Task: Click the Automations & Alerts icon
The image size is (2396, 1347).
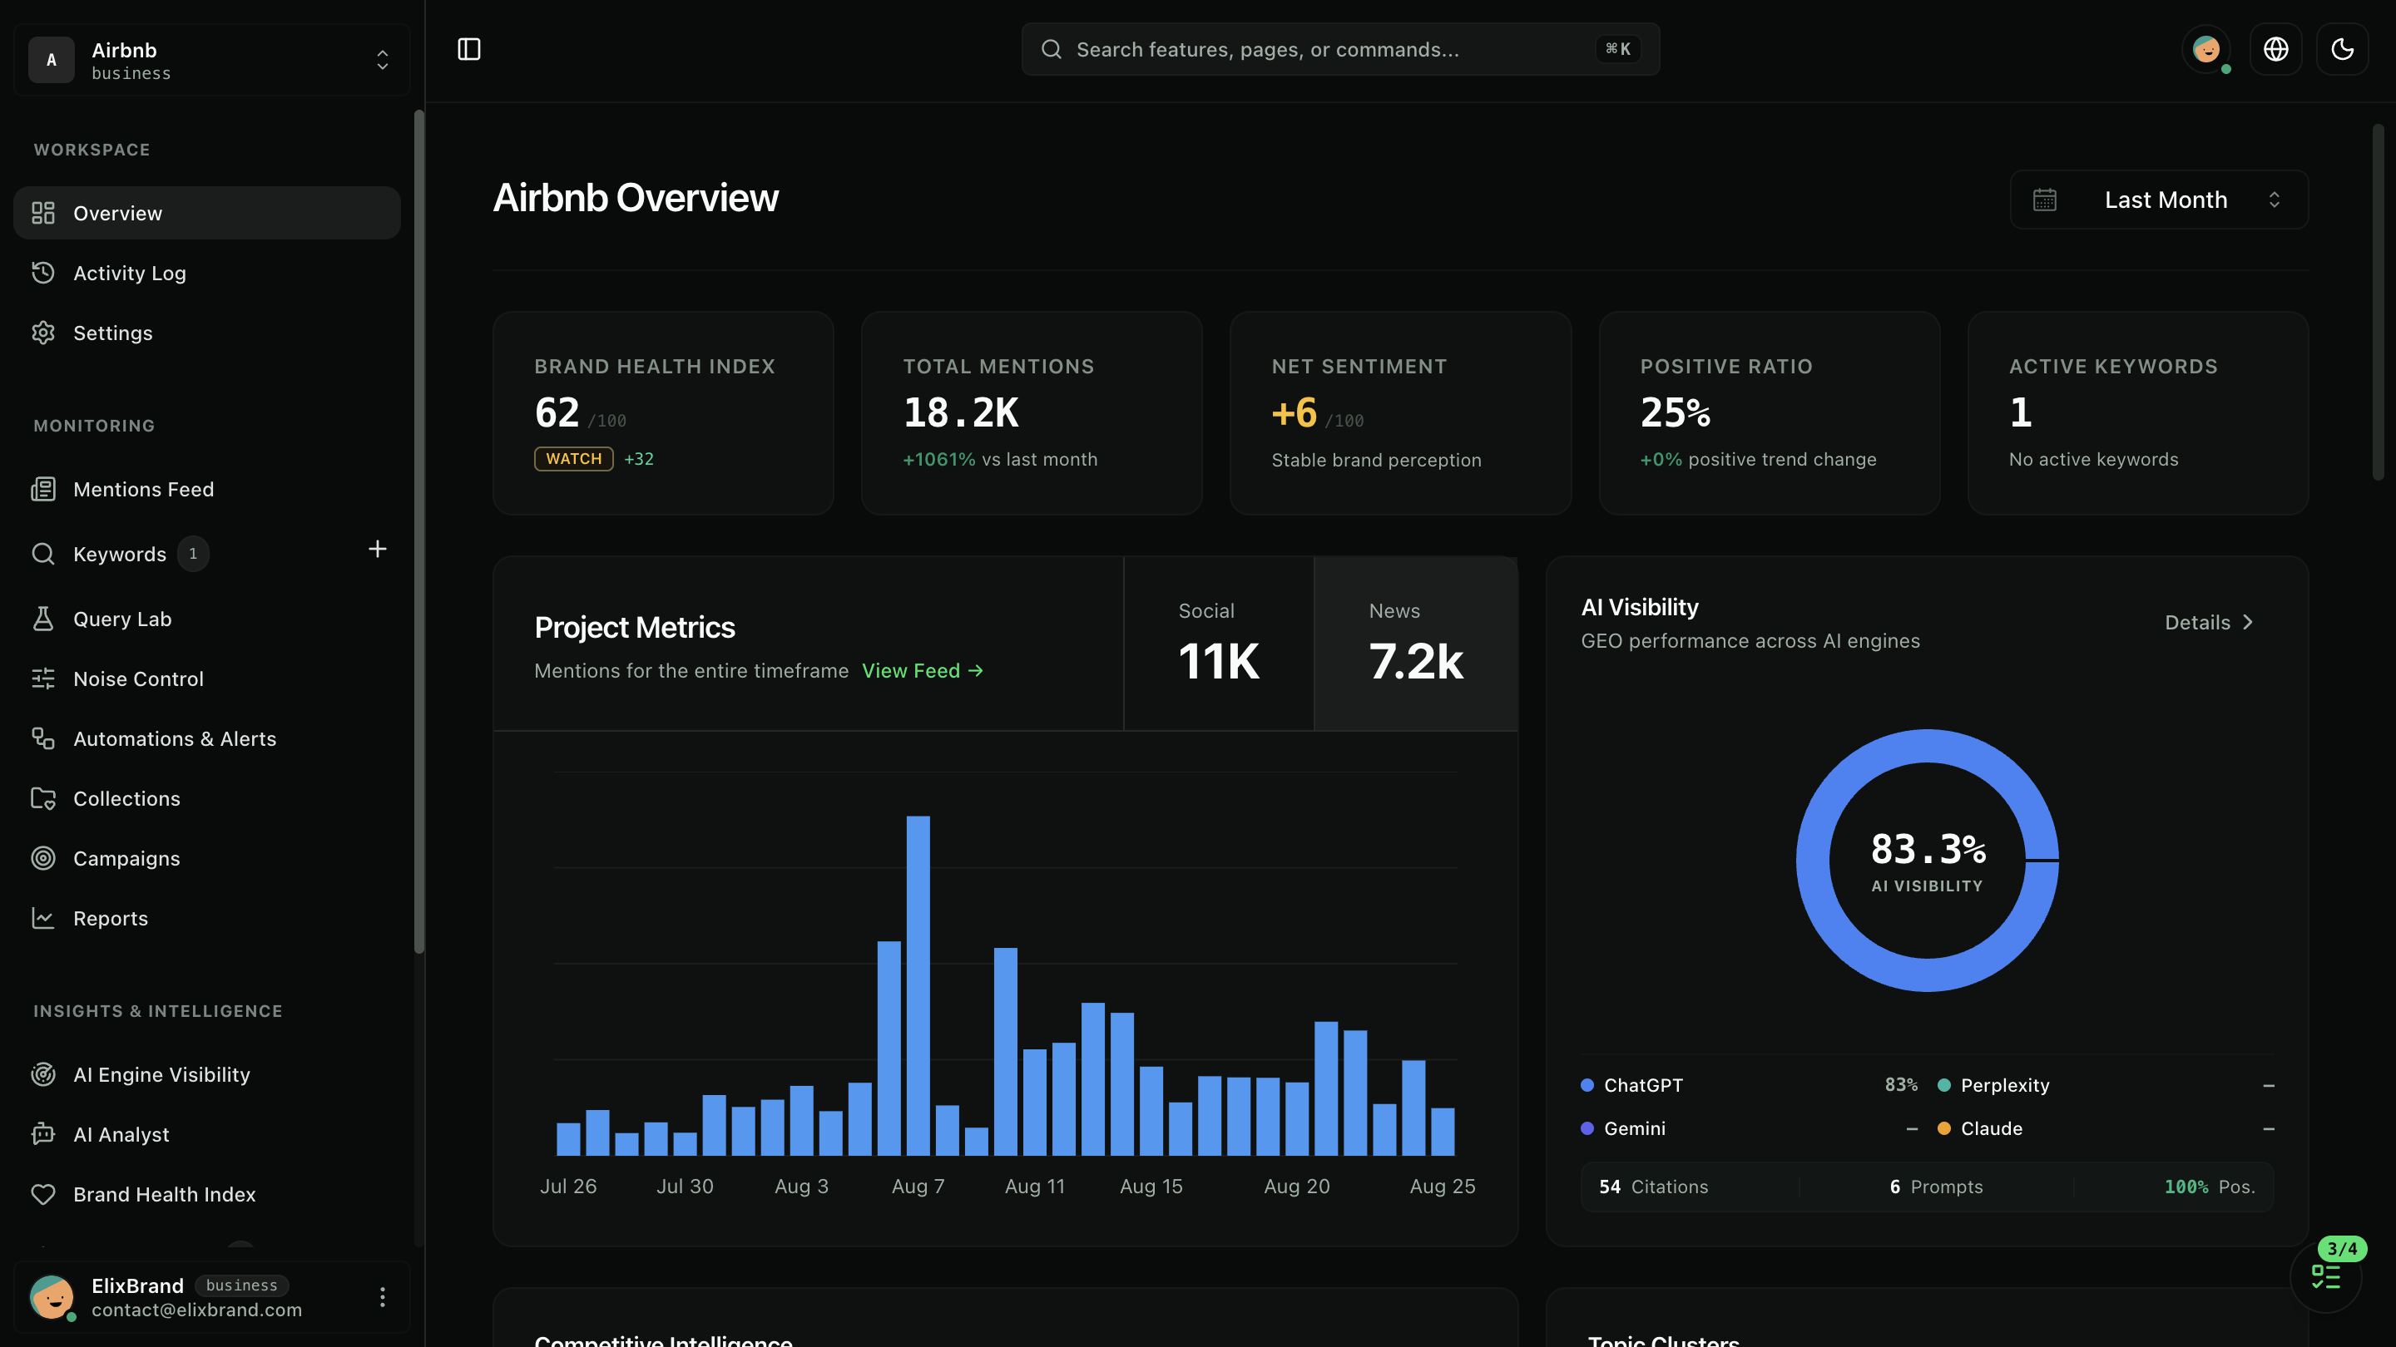Action: (42, 738)
